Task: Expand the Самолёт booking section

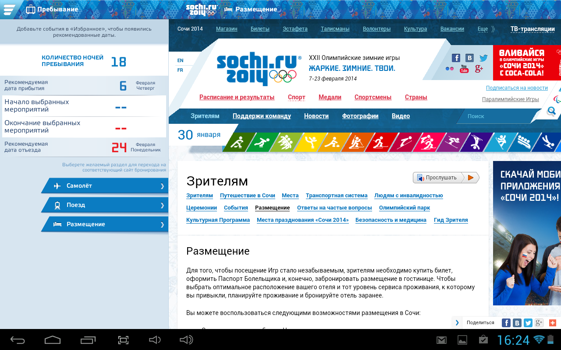Action: tap(105, 186)
